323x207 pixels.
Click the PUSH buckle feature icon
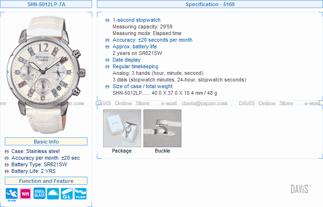(x=81, y=194)
